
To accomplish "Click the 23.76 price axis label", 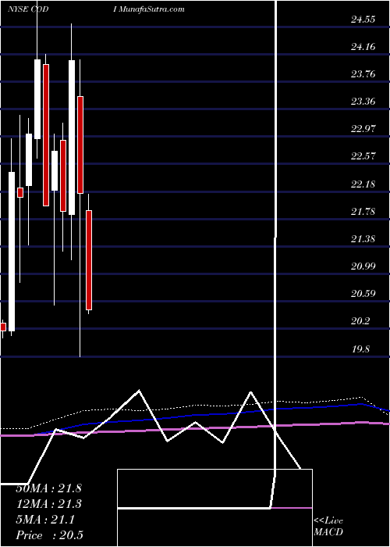I will (x=363, y=74).
